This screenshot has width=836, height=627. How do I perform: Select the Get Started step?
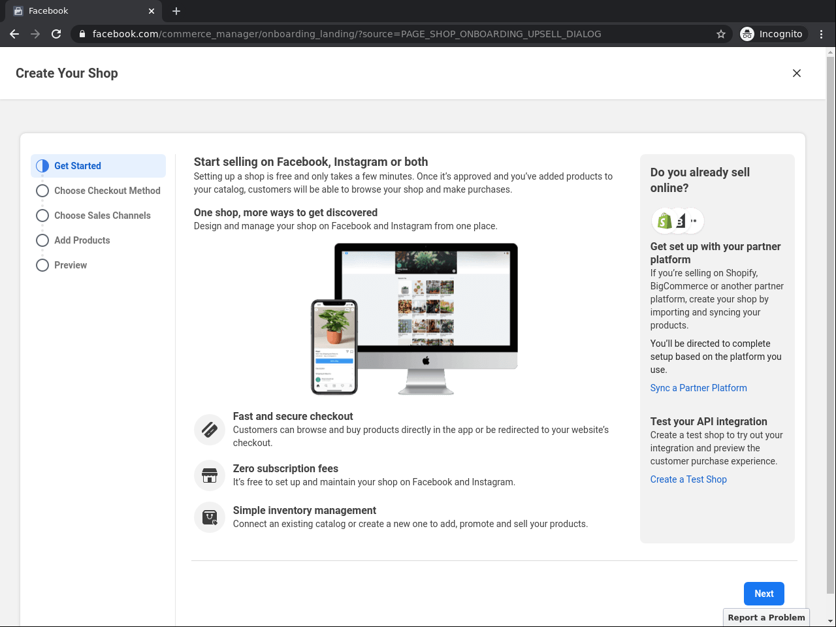coord(78,166)
